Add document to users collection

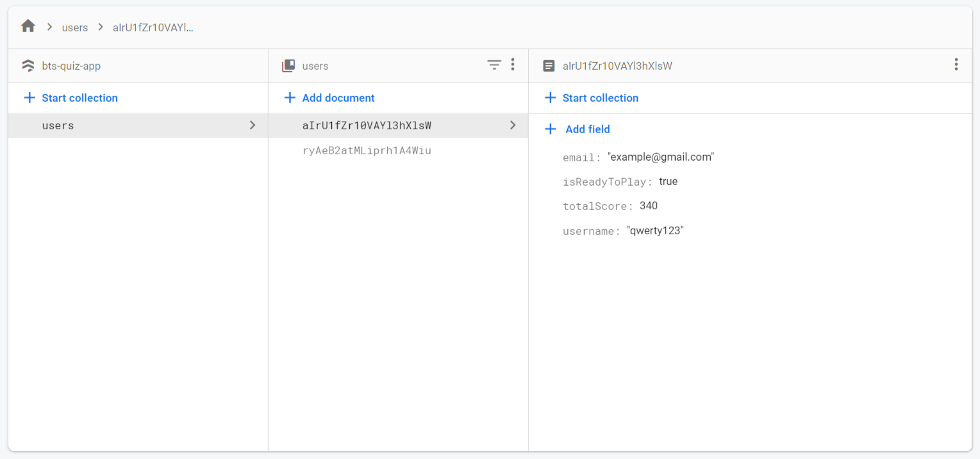[x=329, y=98]
